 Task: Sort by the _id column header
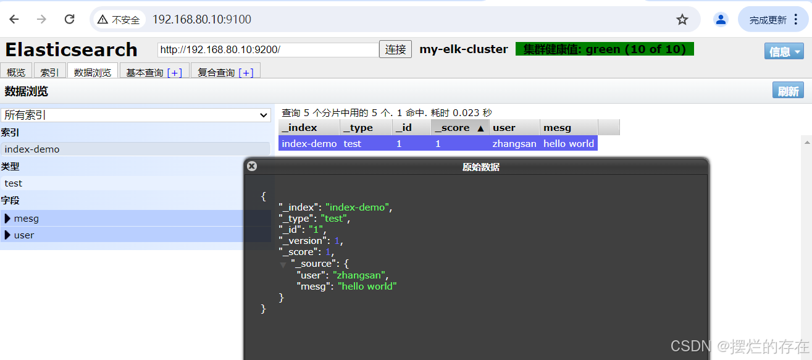click(412, 127)
